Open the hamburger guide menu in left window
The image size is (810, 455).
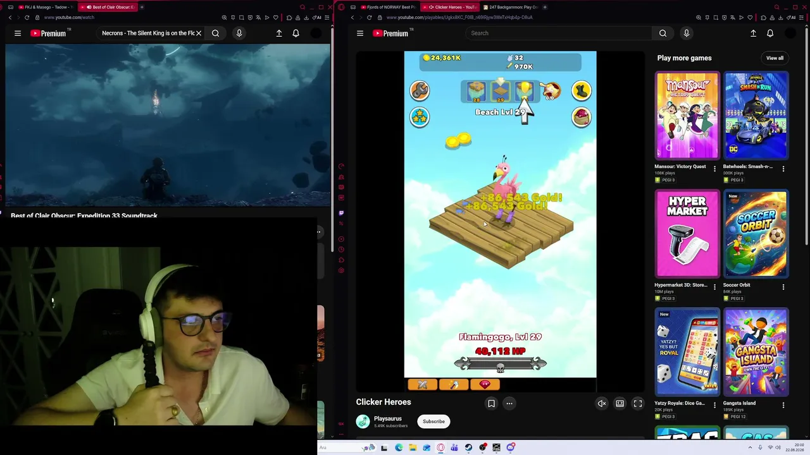(x=18, y=33)
